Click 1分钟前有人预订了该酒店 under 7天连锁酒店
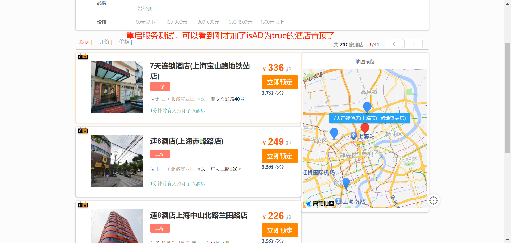 click(178, 111)
